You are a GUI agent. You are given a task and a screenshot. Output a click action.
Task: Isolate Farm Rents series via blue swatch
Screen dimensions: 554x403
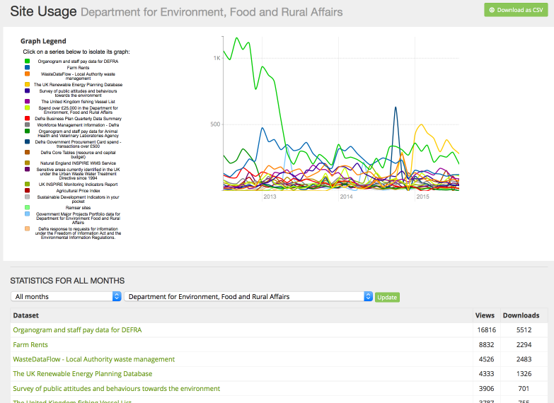(x=27, y=67)
